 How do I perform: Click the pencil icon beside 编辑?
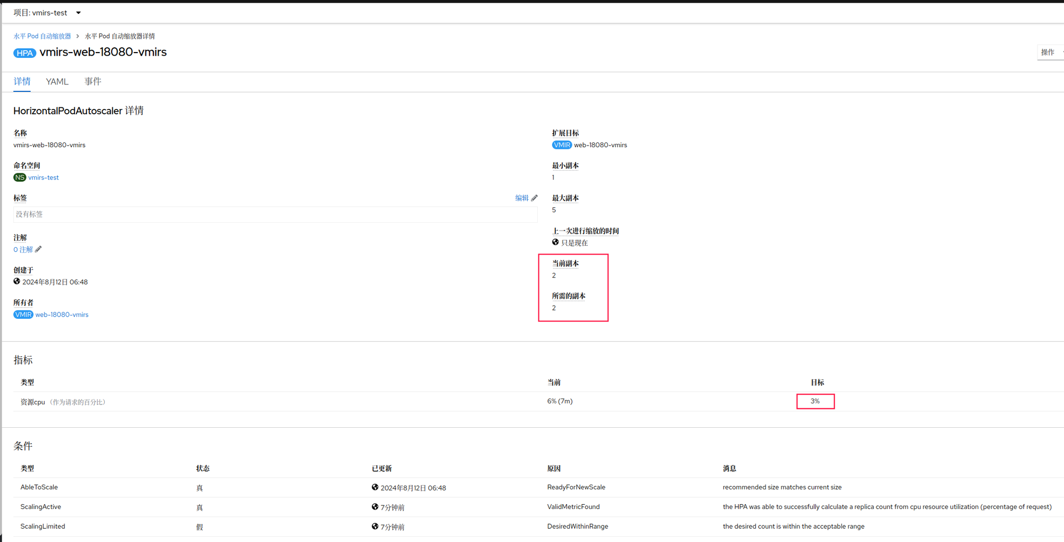(535, 198)
